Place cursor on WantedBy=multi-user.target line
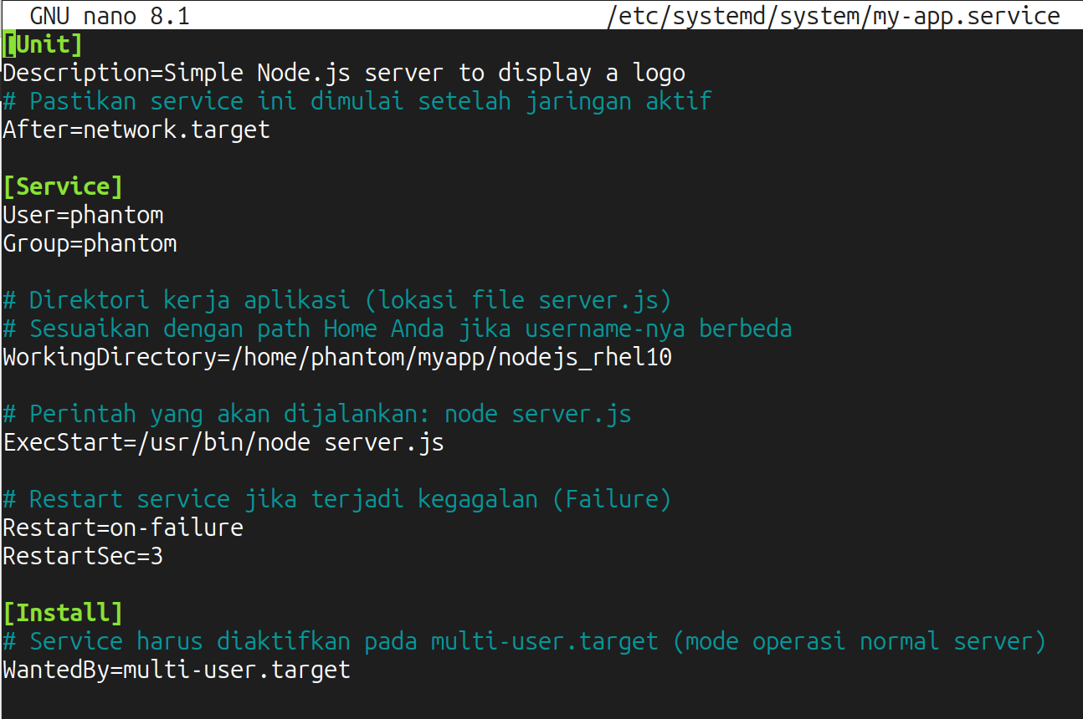This screenshot has height=719, width=1083. (177, 670)
